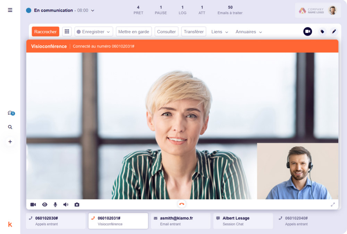The width and height of the screenshot is (347, 234).
Task: Click the pencil edit icon
Action: coord(334,32)
